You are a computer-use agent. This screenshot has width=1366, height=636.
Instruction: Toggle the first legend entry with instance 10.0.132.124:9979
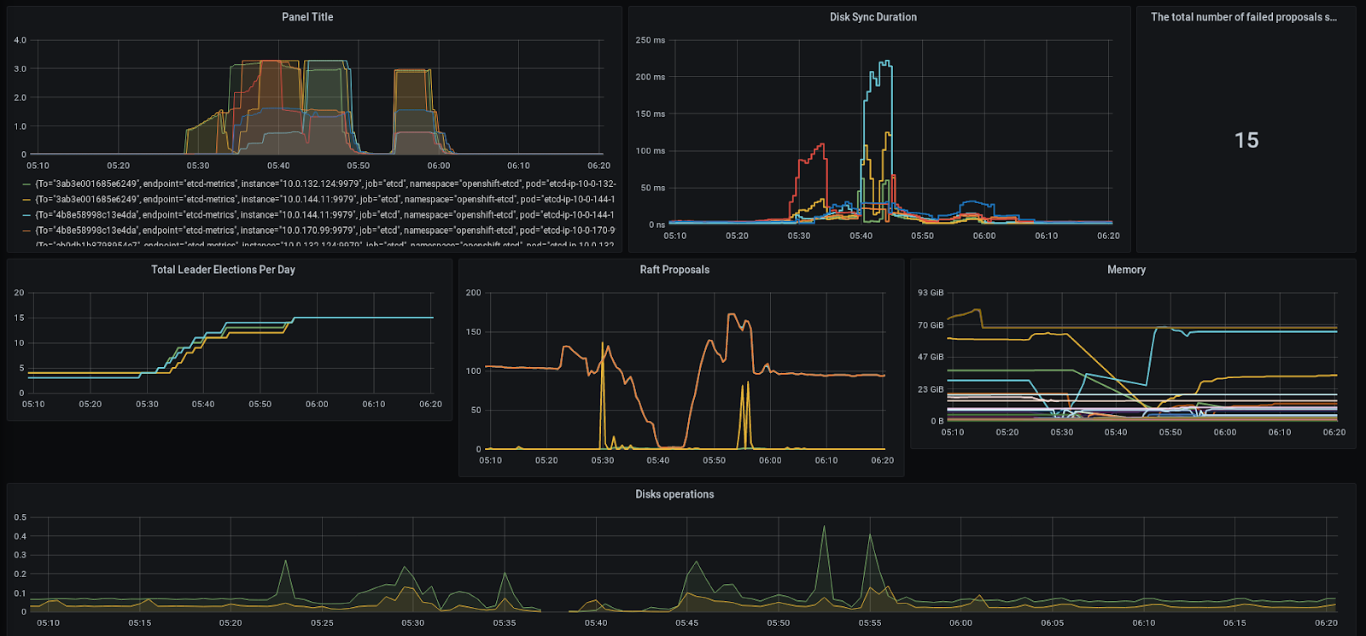pyautogui.click(x=324, y=184)
